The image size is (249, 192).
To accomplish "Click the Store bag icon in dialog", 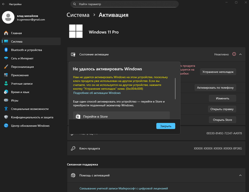I will click(x=78, y=116).
